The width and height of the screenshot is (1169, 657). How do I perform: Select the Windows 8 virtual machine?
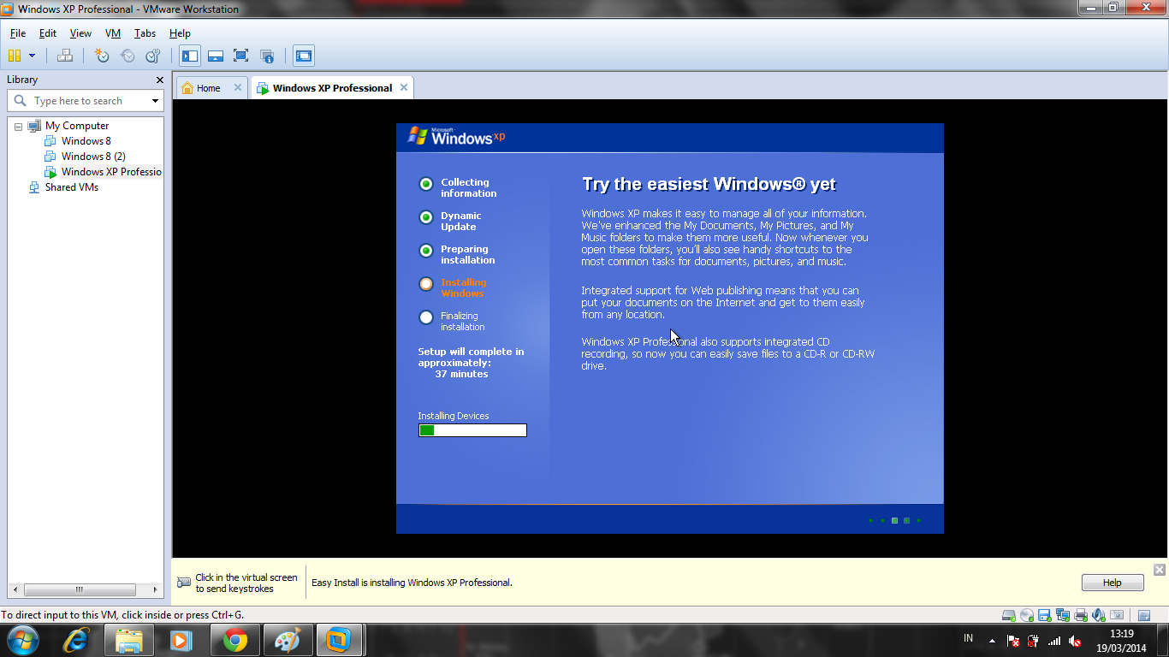click(86, 141)
